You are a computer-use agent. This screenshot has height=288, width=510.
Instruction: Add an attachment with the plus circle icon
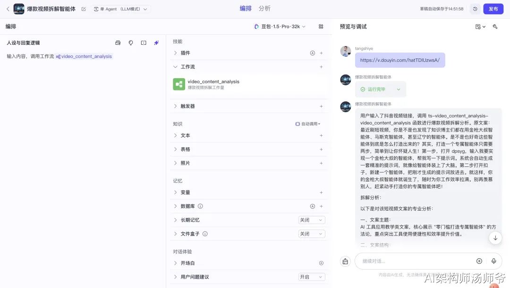tap(479, 261)
